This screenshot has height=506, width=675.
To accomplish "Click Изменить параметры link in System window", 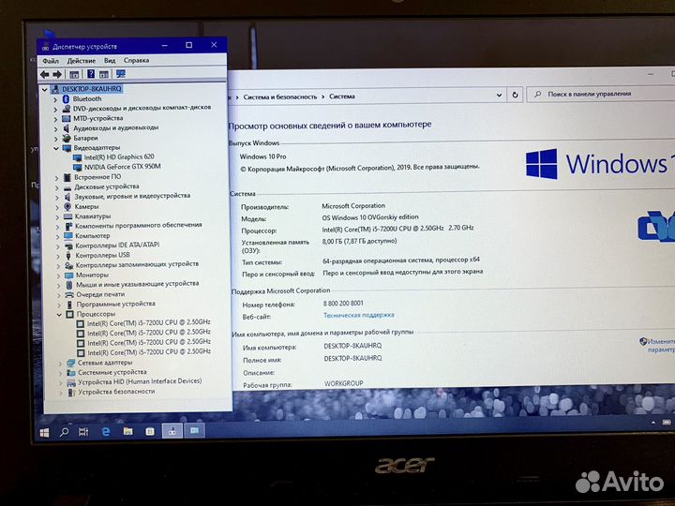I will (659, 346).
